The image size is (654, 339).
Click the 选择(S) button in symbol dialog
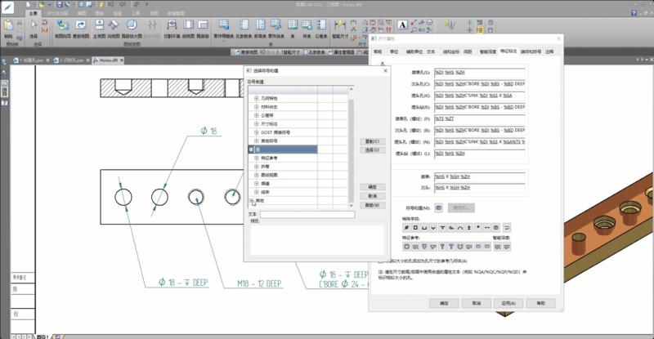point(372,150)
